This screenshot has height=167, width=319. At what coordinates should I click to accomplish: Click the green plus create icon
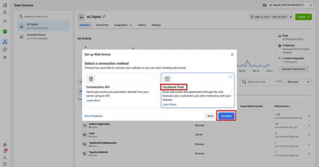pyautogui.click(x=5, y=32)
